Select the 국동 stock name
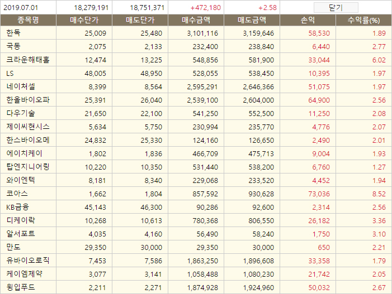The image size is (392, 294). [x=13, y=46]
